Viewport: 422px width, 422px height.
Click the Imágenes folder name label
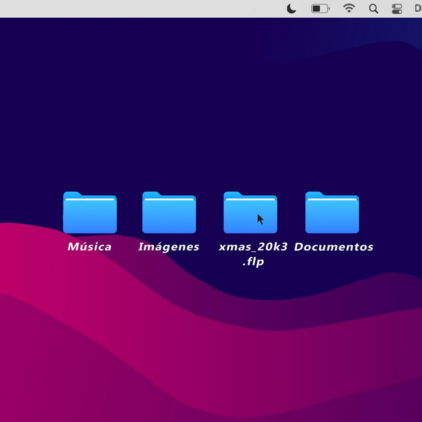tap(169, 247)
